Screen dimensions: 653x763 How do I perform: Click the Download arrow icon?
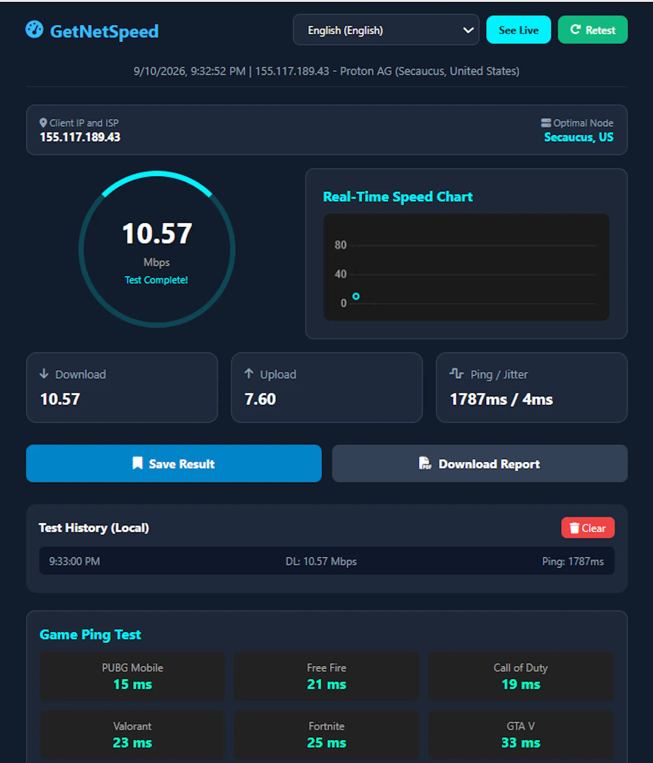[x=44, y=374]
